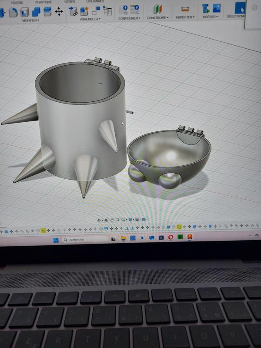The width and height of the screenshot is (261, 348).
Task: Open the INSPECTER dropdown menu
Action: click(185, 17)
